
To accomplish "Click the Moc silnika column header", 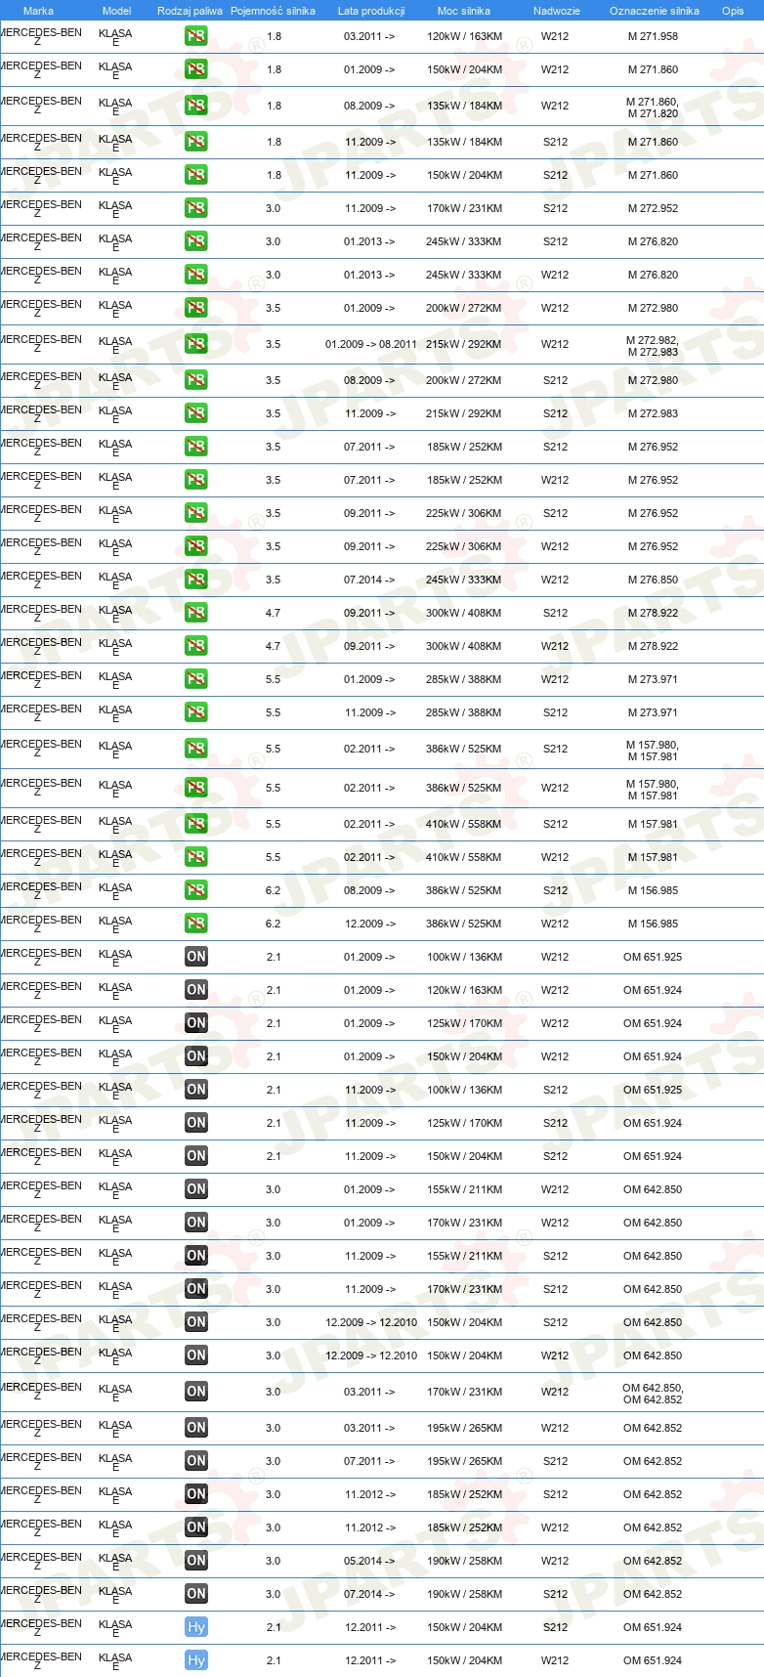I will 464,11.
